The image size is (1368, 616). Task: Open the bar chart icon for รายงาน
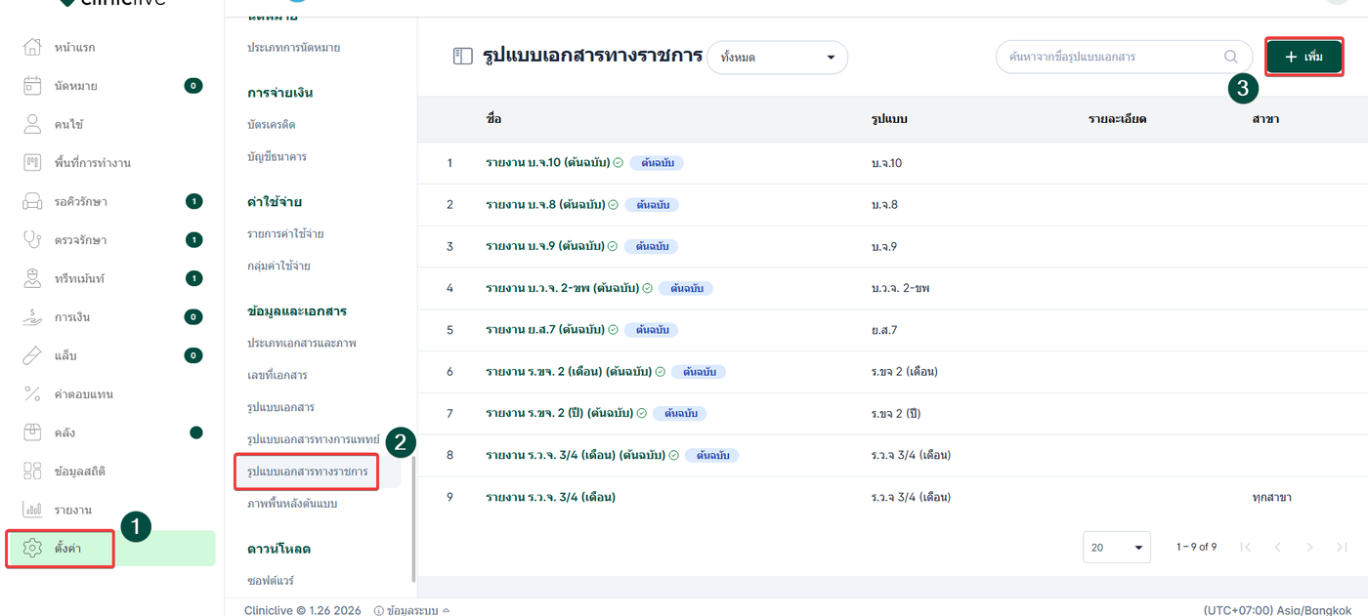pyautogui.click(x=32, y=510)
